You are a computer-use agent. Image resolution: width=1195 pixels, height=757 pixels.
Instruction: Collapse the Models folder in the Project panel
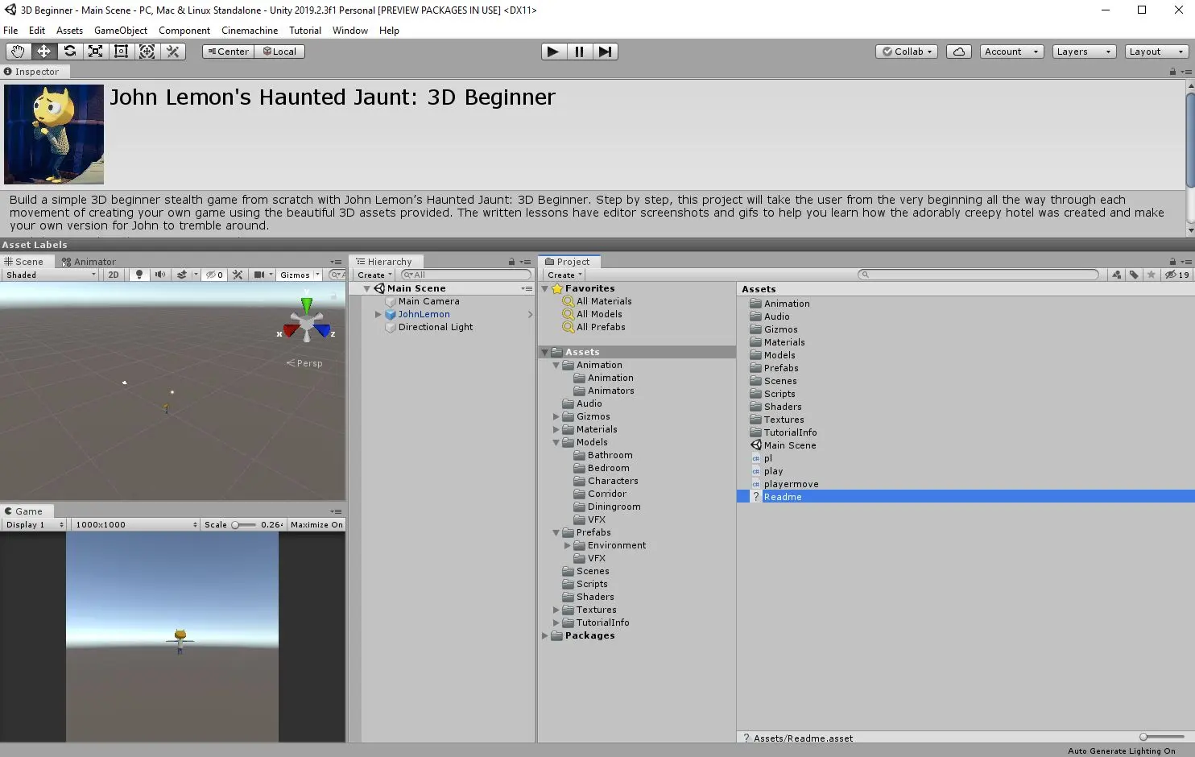click(556, 442)
